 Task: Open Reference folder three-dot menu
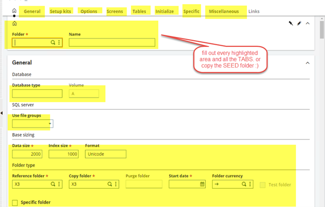point(59,184)
